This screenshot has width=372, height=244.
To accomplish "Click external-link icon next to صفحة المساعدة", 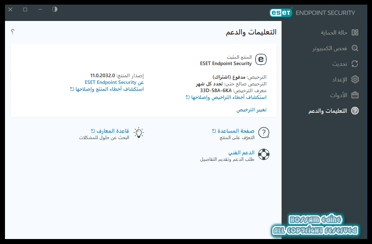I will 214,131.
